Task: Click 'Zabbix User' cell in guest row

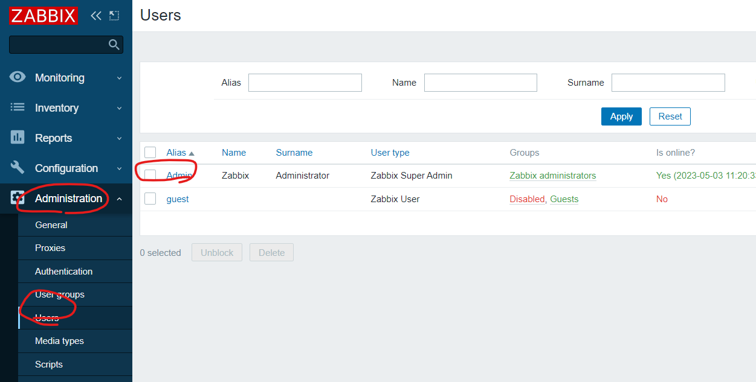Action: [x=395, y=199]
